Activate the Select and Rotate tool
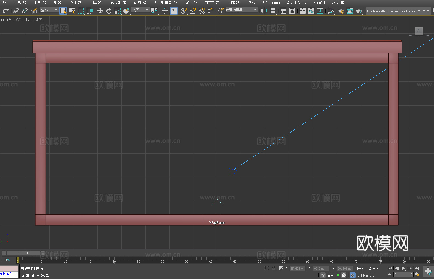Viewport: 434px width, 279px height. [109, 11]
